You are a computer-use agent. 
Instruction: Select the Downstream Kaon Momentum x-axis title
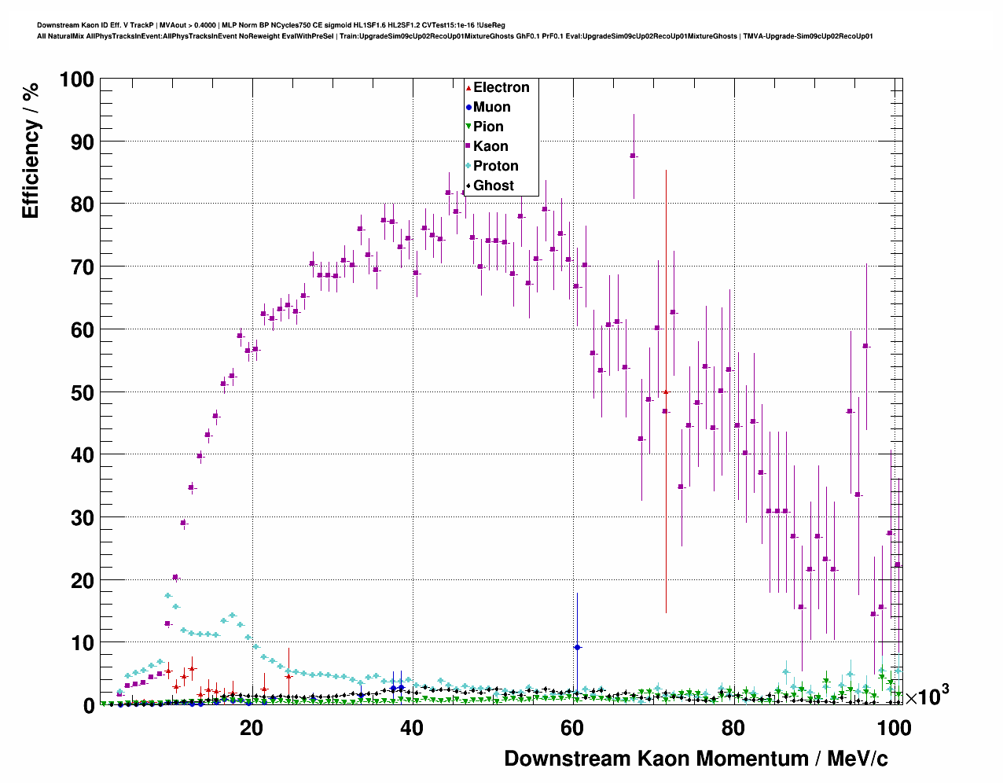click(696, 759)
